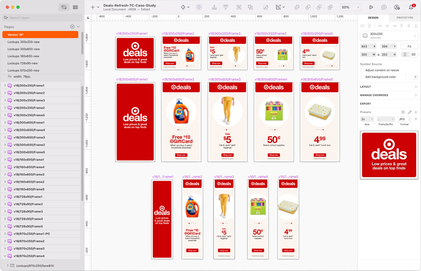
Task: Click the Create Symbol toolbar icon
Action: (x=199, y=7)
